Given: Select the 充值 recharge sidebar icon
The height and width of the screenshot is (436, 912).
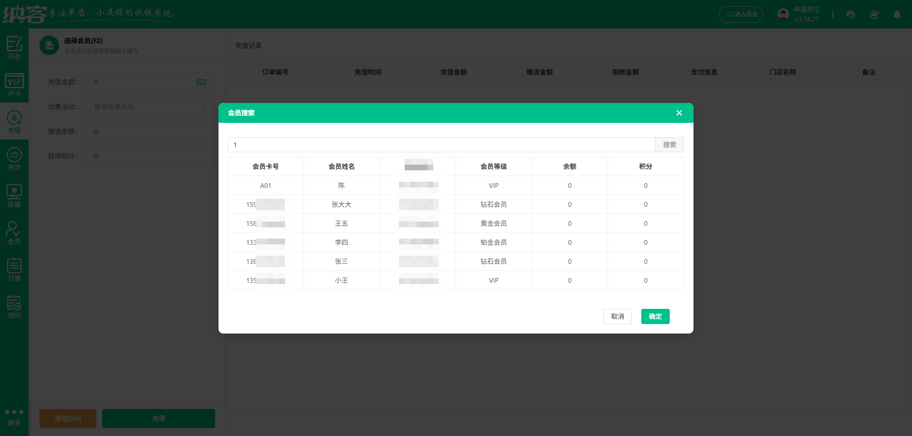Looking at the screenshot, I should 14,121.
